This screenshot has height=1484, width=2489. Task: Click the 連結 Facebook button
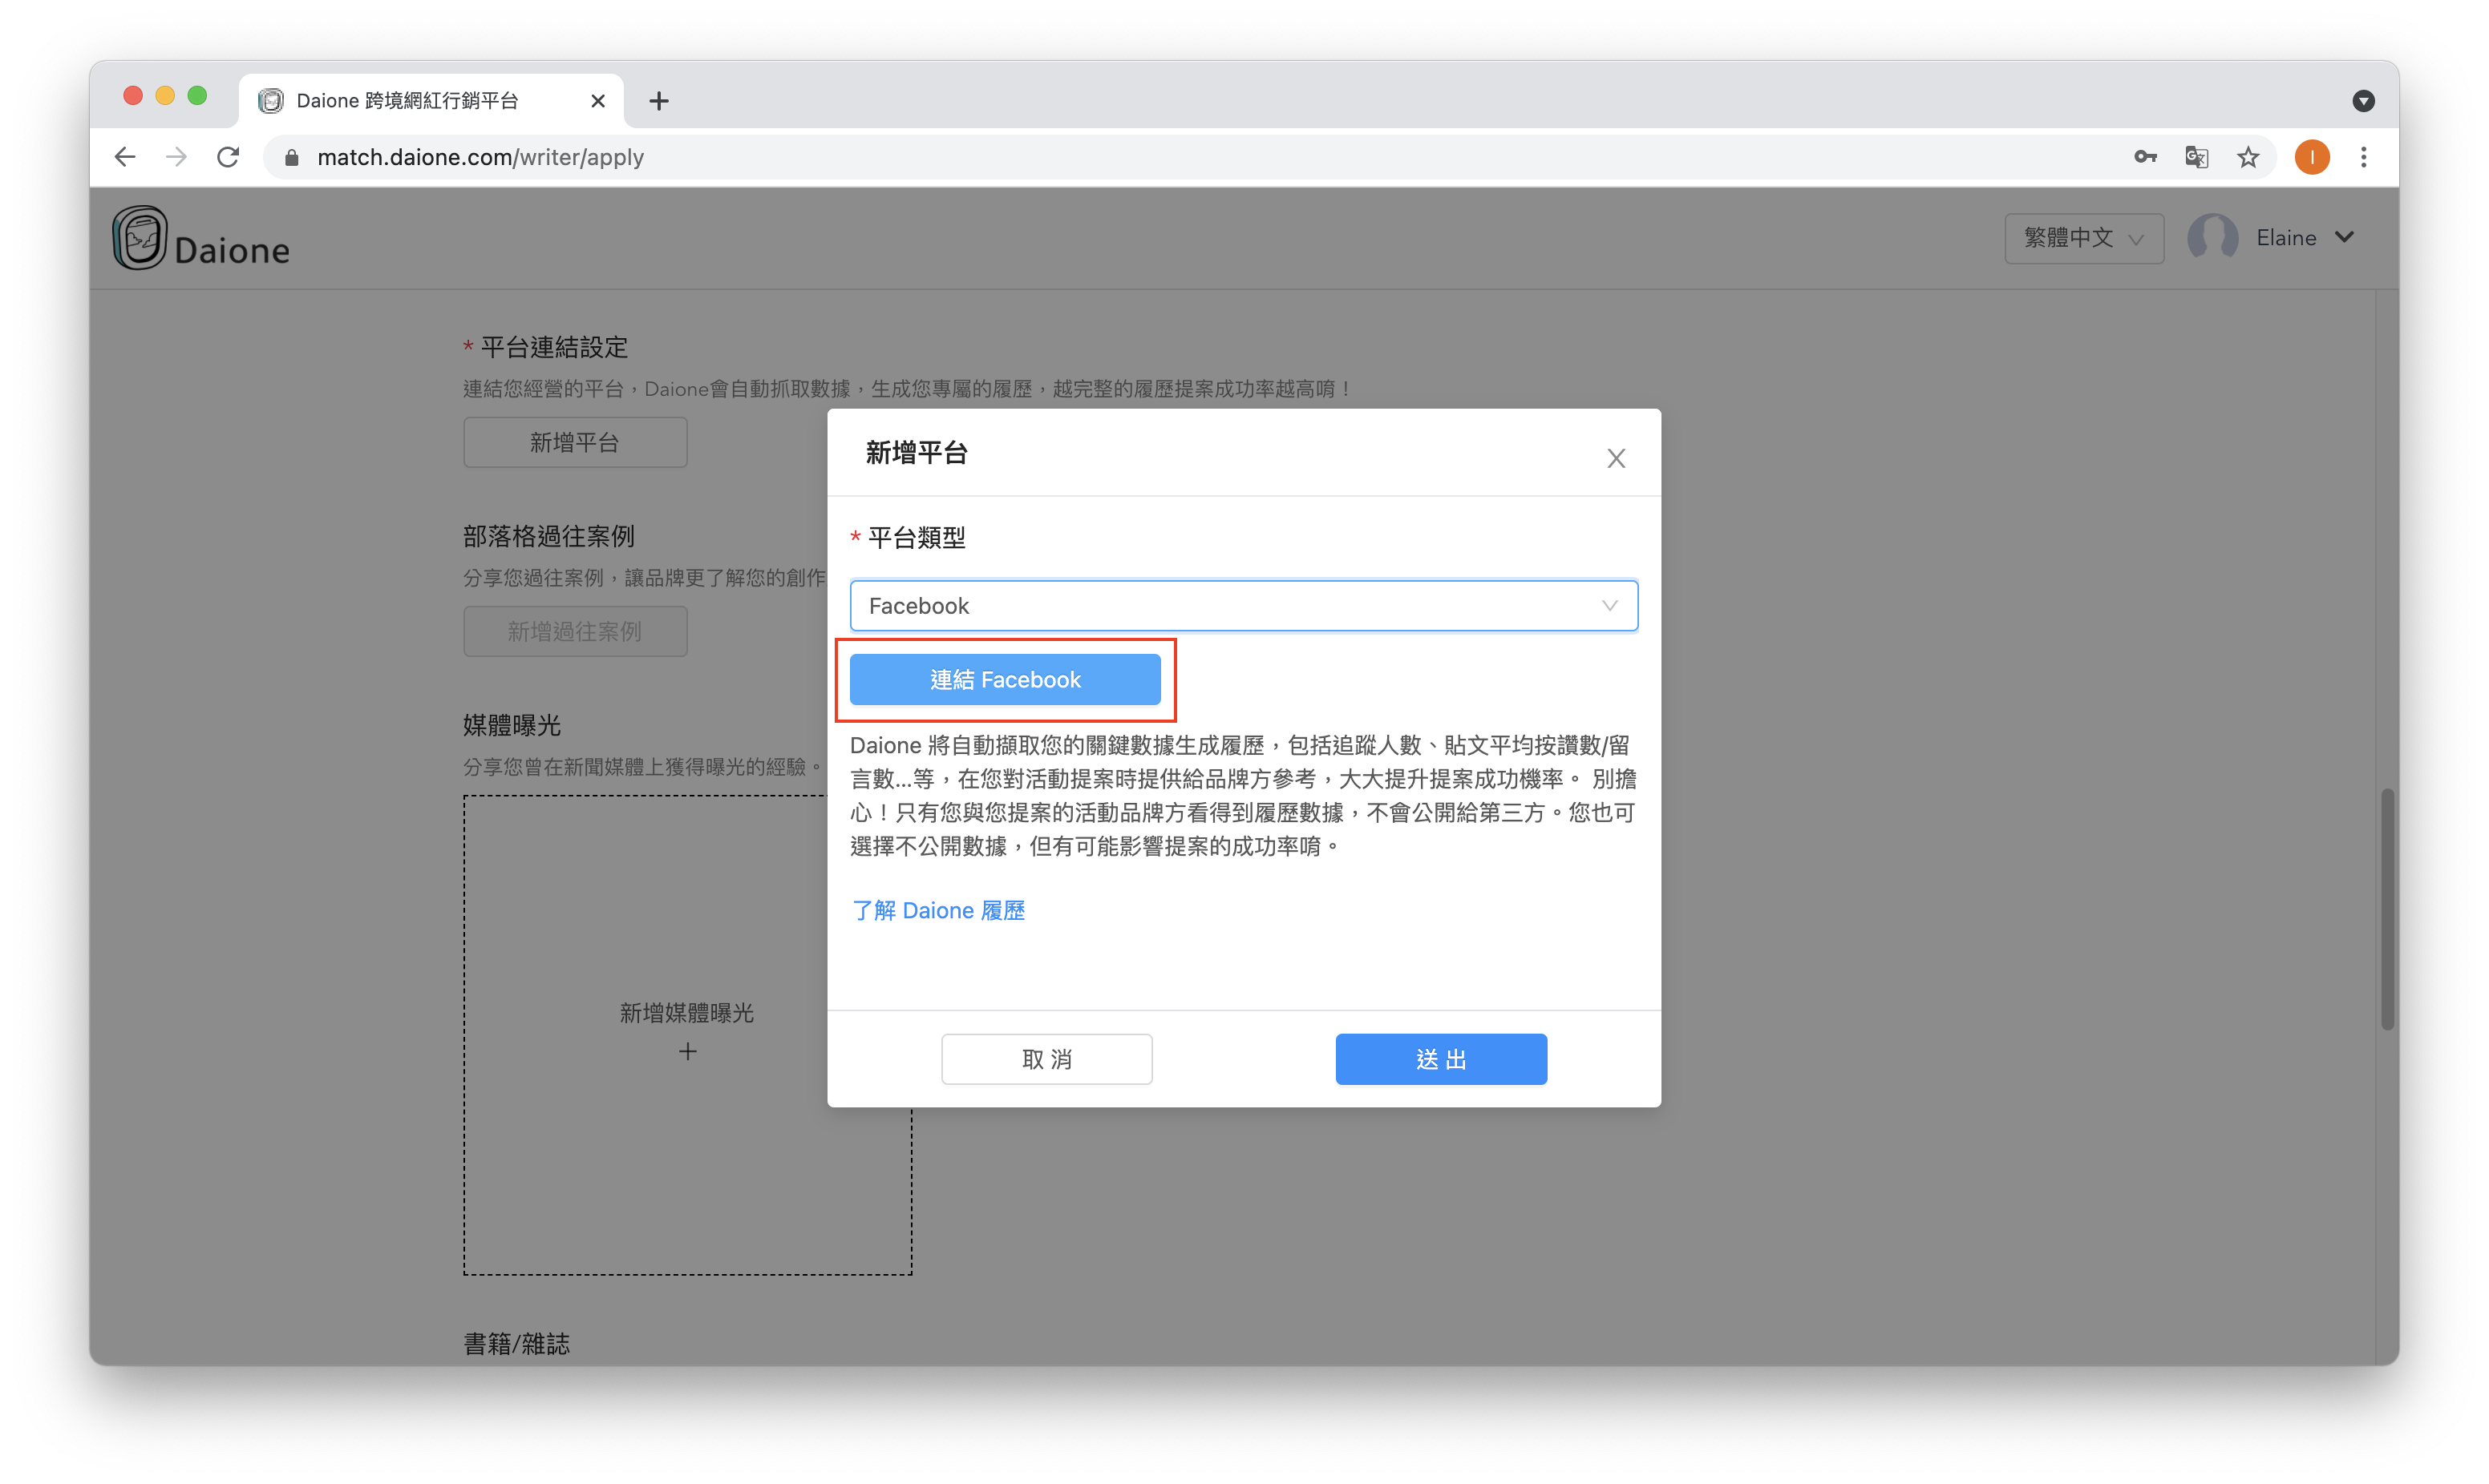[1005, 680]
